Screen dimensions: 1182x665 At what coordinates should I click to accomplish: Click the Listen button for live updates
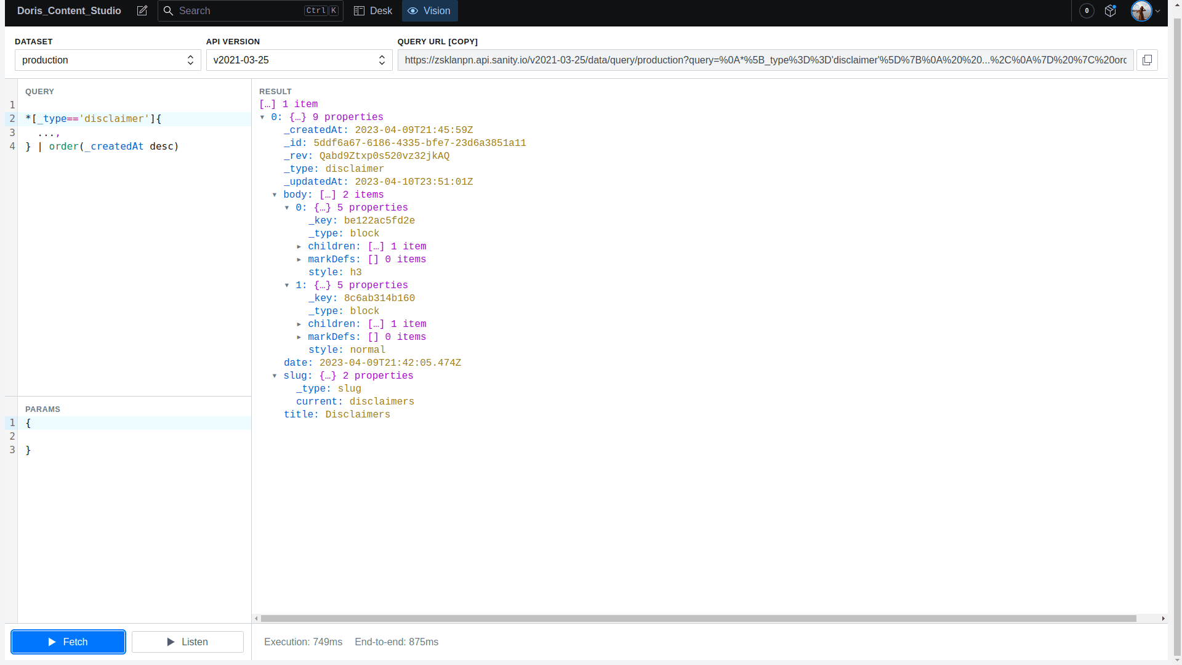point(188,642)
